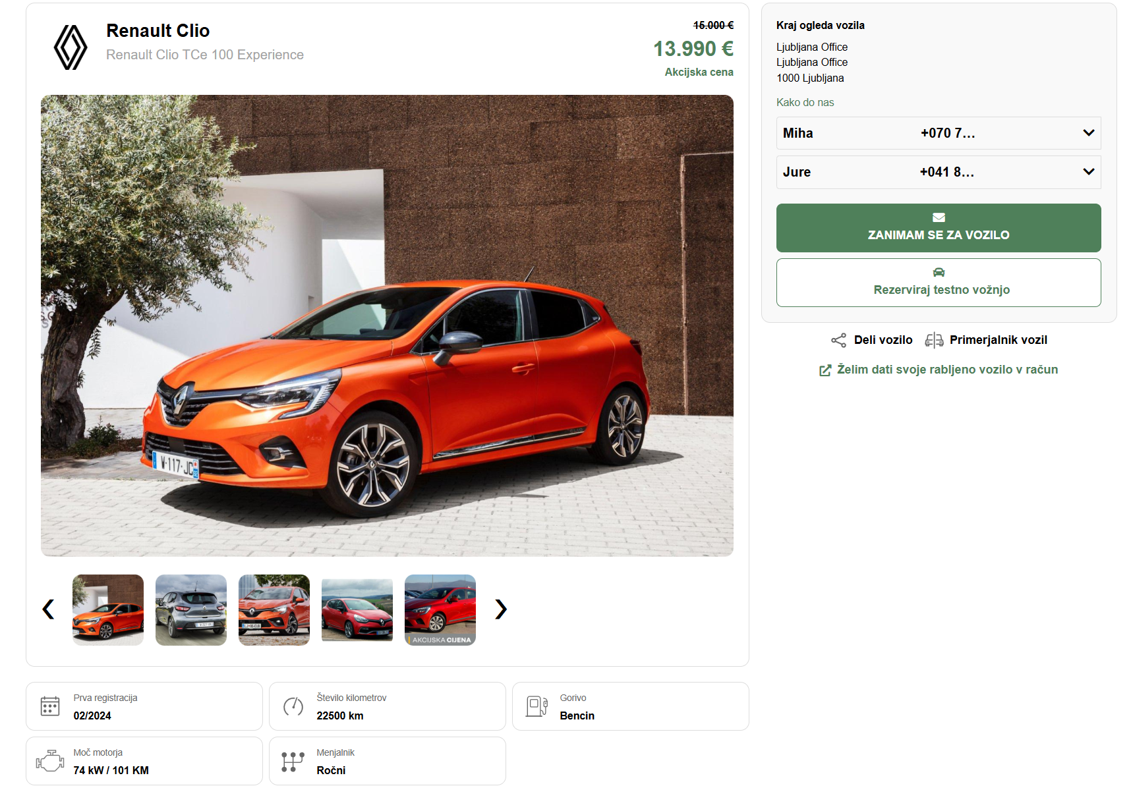Click the Akcijska cena label
This screenshot has width=1131, height=786.
pyautogui.click(x=699, y=72)
